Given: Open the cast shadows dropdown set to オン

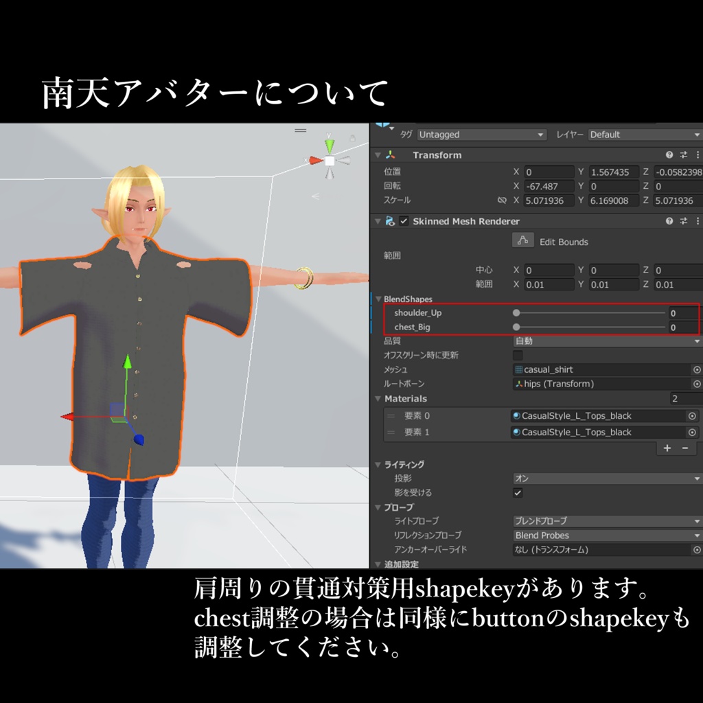Looking at the screenshot, I should pos(608,479).
